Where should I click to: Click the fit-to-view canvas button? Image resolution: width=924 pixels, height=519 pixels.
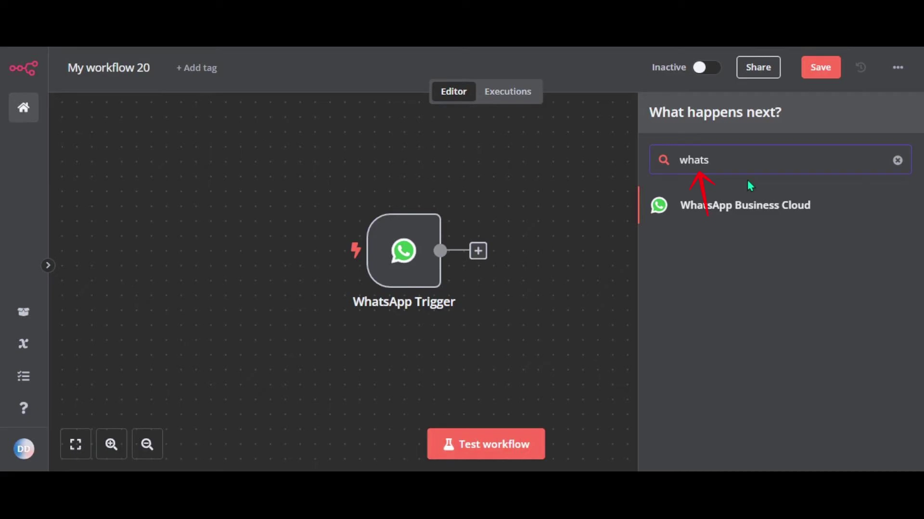76,444
